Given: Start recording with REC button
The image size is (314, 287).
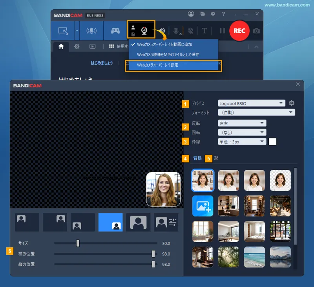Looking at the screenshot, I should pyautogui.click(x=239, y=31).
